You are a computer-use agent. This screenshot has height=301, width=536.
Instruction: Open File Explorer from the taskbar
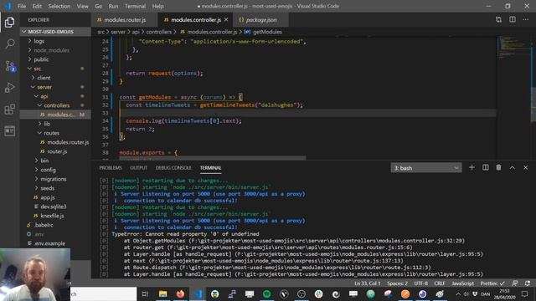click(x=162, y=293)
